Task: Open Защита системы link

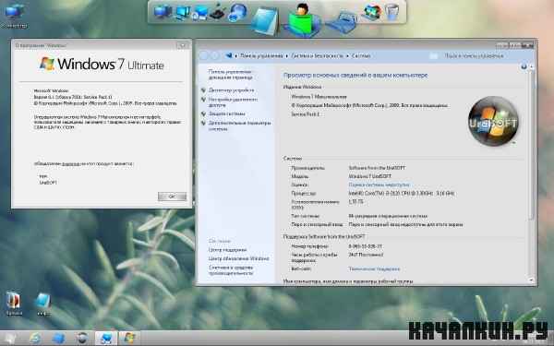Action: [x=226, y=113]
